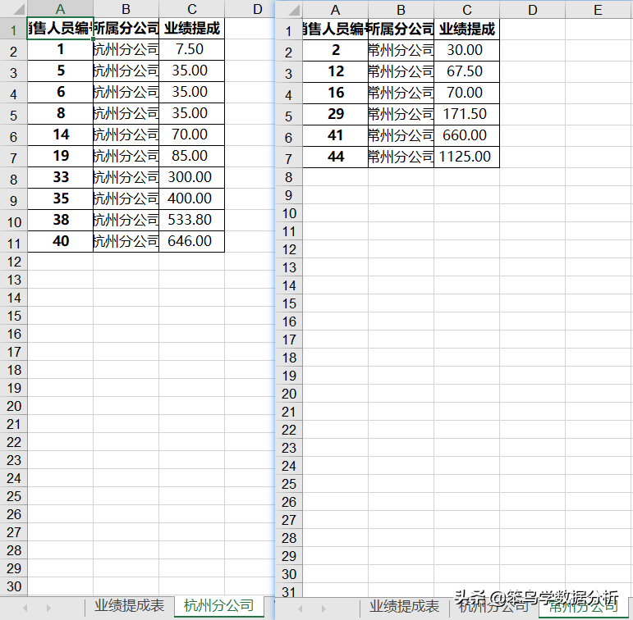The width and height of the screenshot is (633, 620).
Task: Click salesperson number 44 cell
Action: click(x=336, y=157)
